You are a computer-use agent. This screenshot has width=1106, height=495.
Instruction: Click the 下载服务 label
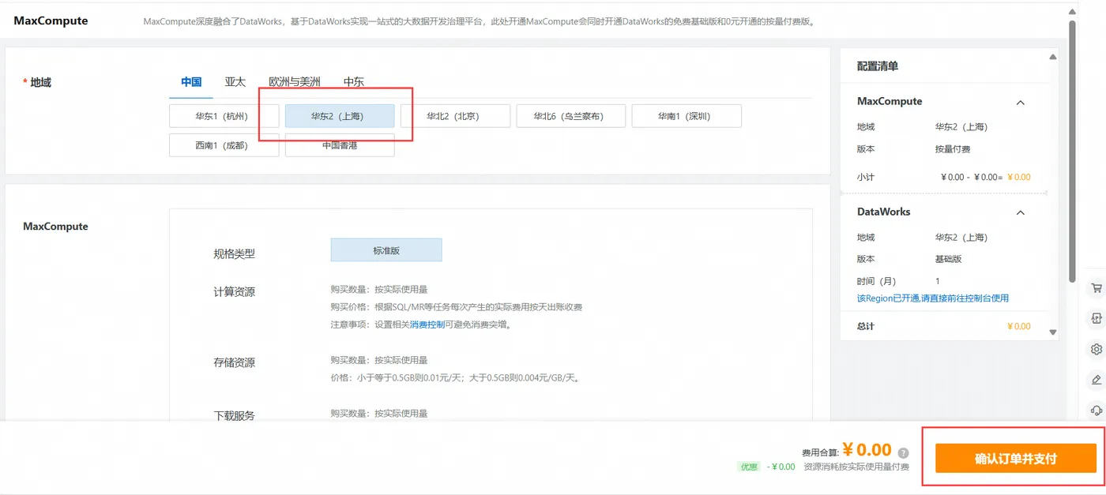[234, 415]
